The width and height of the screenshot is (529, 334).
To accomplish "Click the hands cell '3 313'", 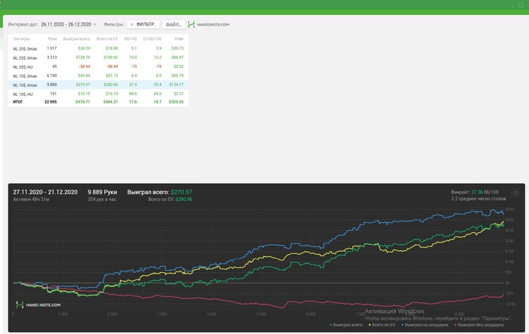I will [52, 57].
